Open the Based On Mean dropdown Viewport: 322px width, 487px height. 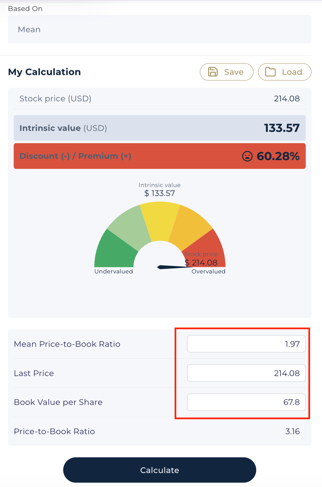(160, 29)
